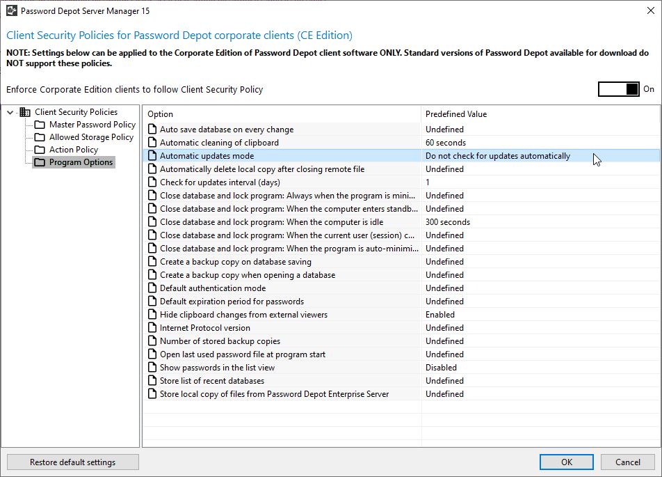Screen dimensions: 662x477
Task: Close the Server Manager dialog window
Action: click(651, 10)
